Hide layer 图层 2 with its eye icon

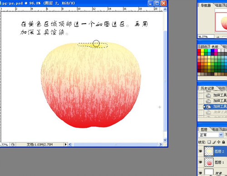tap(201, 151)
